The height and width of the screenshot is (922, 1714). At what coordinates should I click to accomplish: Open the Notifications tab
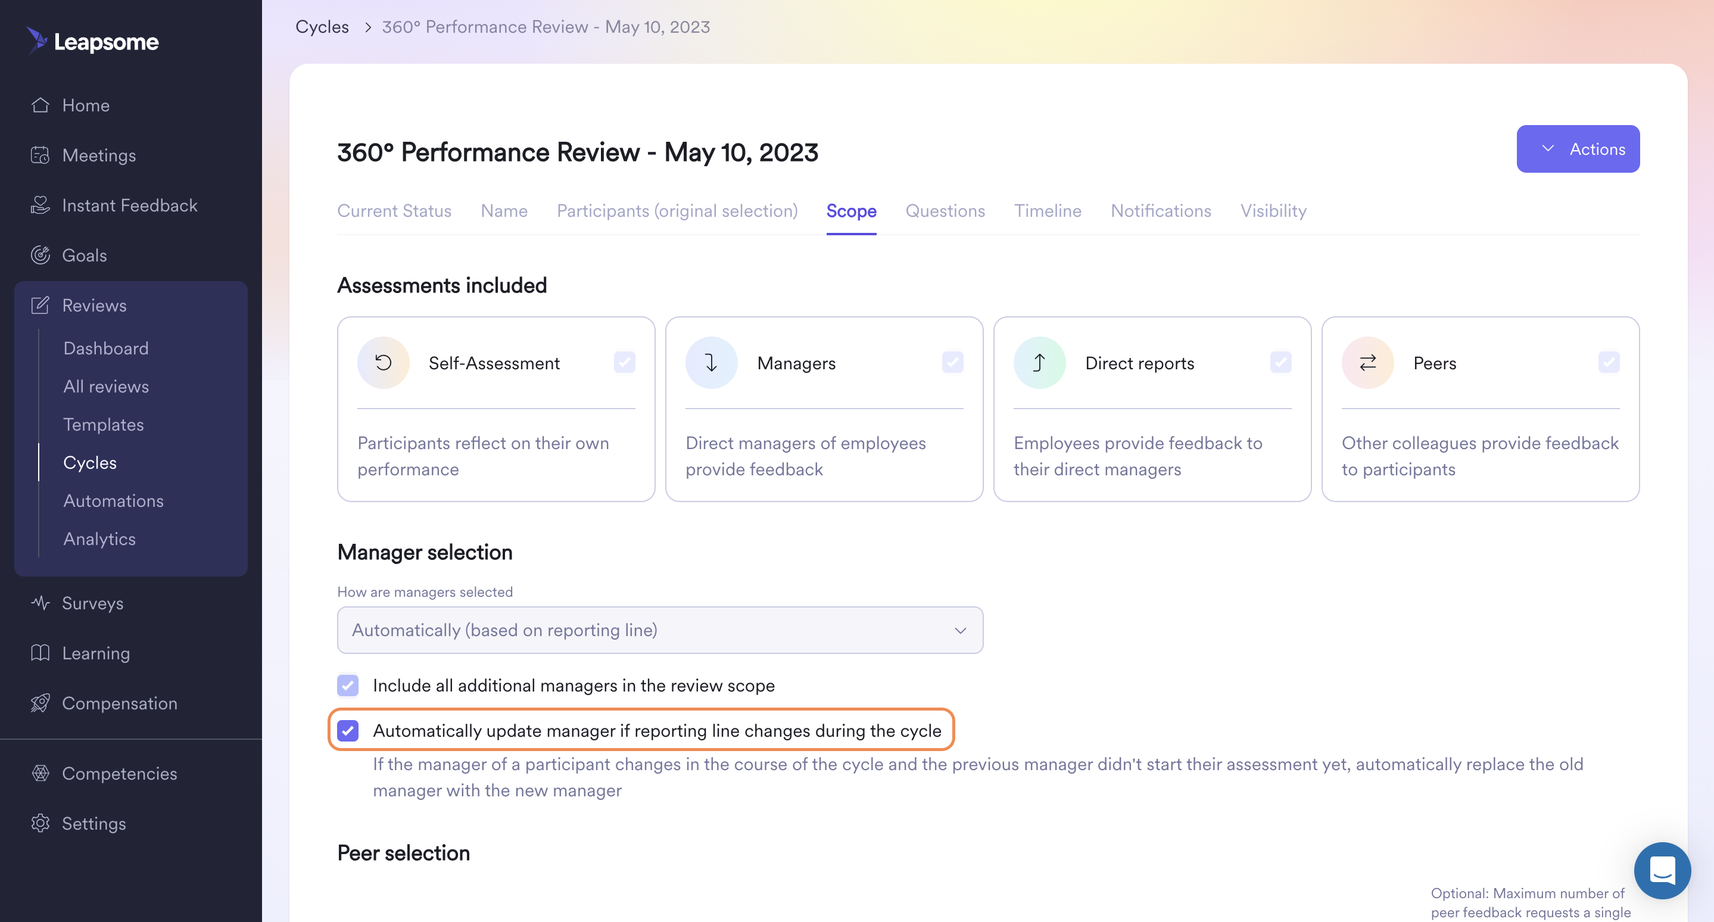pos(1160,211)
